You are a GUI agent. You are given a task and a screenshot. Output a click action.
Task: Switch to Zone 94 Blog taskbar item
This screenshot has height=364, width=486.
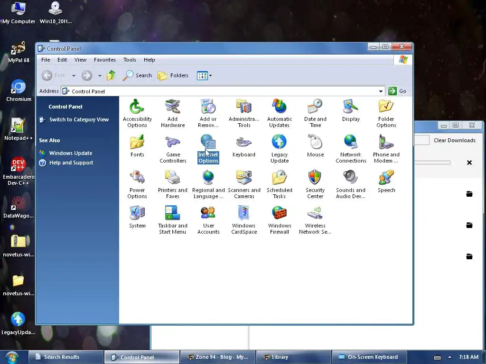pyautogui.click(x=217, y=357)
